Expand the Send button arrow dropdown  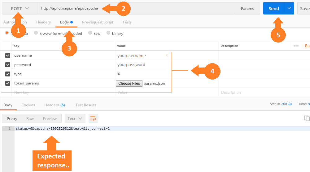(289, 9)
